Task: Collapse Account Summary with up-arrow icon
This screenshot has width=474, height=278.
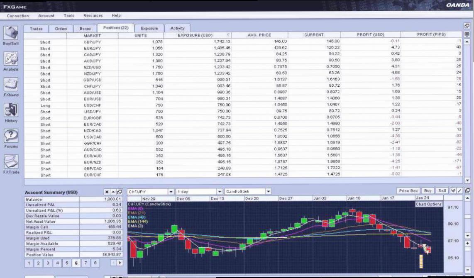Action: click(113, 192)
